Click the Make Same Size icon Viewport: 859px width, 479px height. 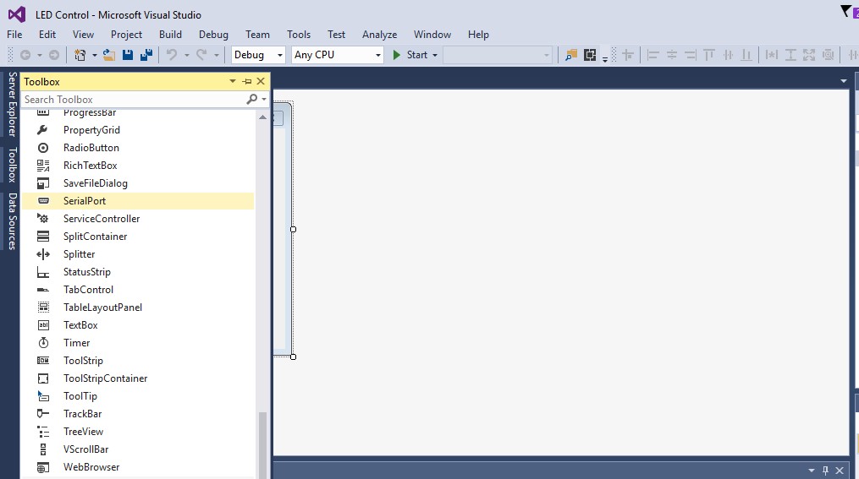coord(809,55)
